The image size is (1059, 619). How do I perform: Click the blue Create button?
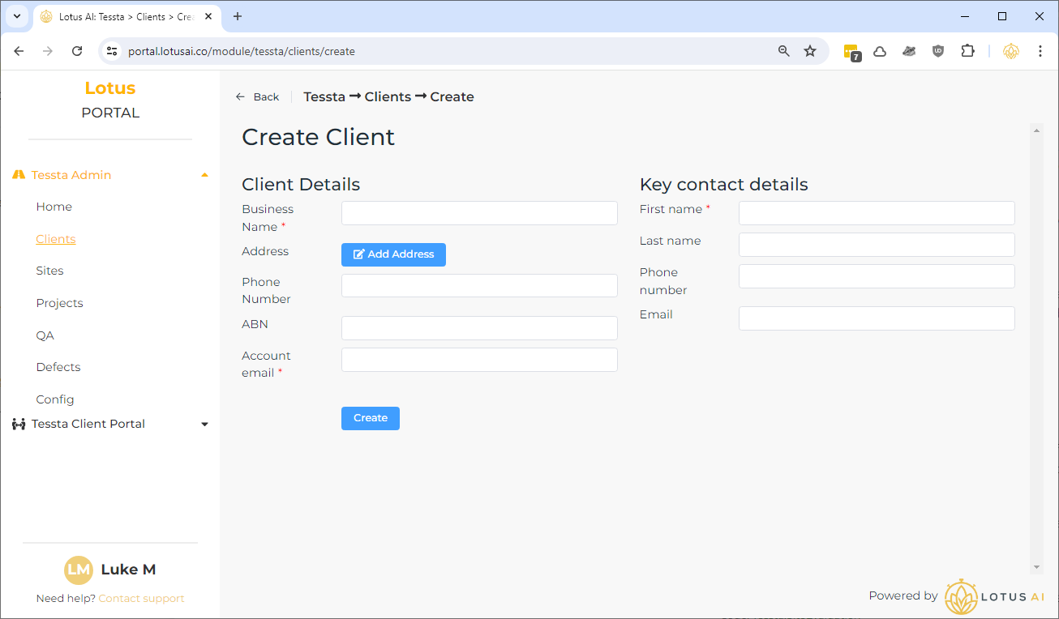pyautogui.click(x=370, y=418)
